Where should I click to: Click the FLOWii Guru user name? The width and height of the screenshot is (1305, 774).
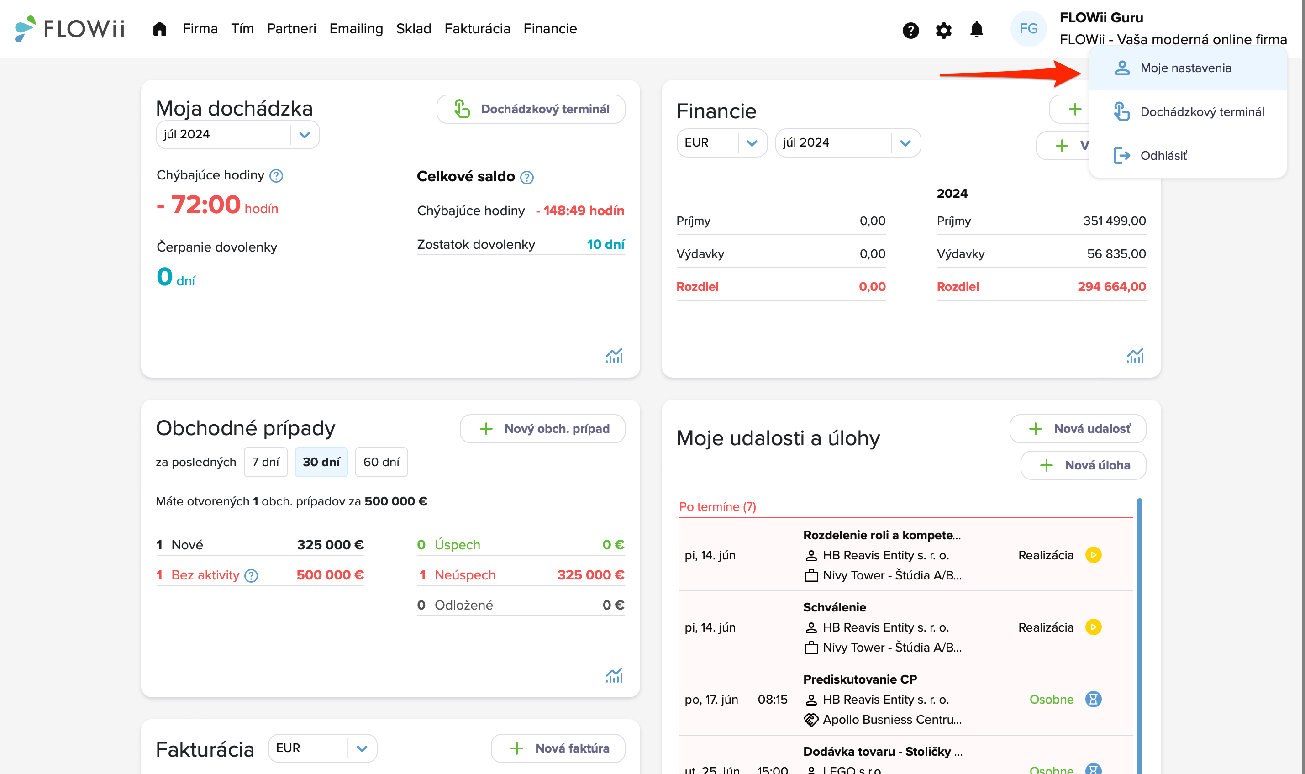click(x=1101, y=18)
